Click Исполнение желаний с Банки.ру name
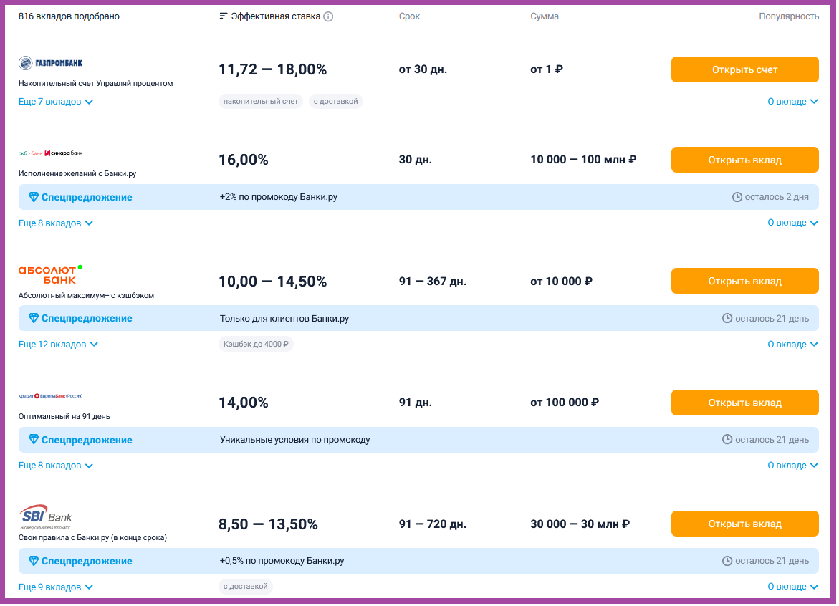 coord(77,174)
